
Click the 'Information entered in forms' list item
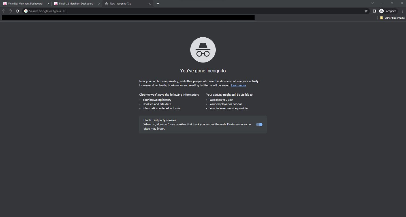tap(162, 108)
